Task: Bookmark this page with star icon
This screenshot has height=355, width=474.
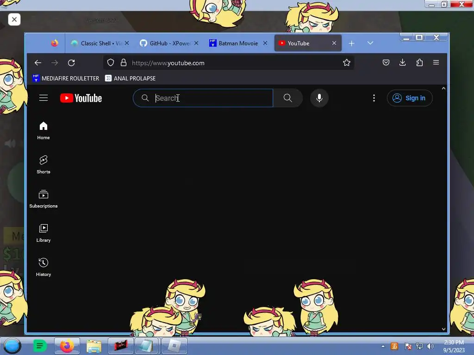Action: [x=346, y=62]
